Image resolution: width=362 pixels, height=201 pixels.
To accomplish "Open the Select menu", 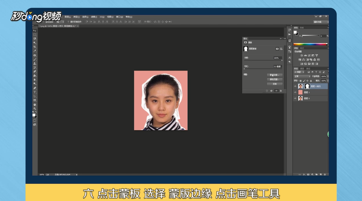I will (x=85, y=17).
